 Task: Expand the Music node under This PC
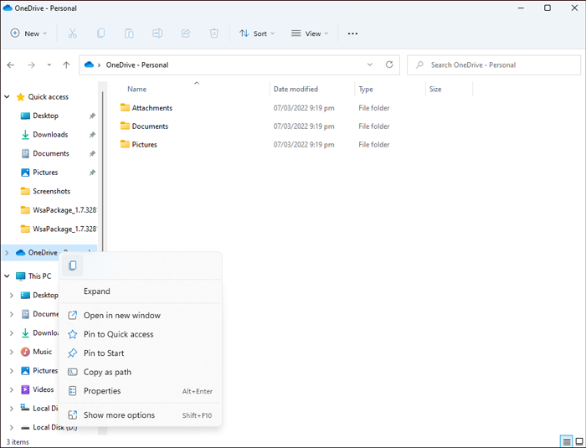pyautogui.click(x=11, y=352)
